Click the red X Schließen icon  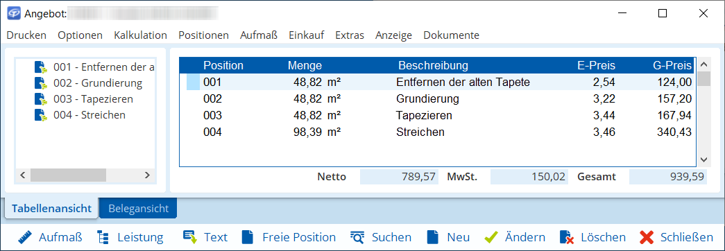click(647, 238)
